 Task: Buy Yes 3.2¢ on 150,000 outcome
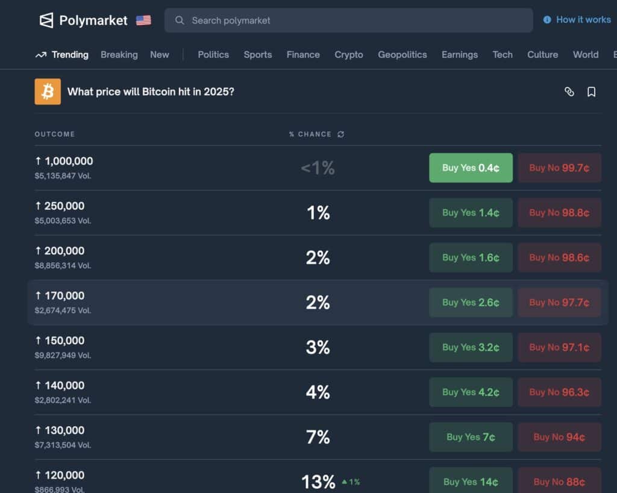471,347
